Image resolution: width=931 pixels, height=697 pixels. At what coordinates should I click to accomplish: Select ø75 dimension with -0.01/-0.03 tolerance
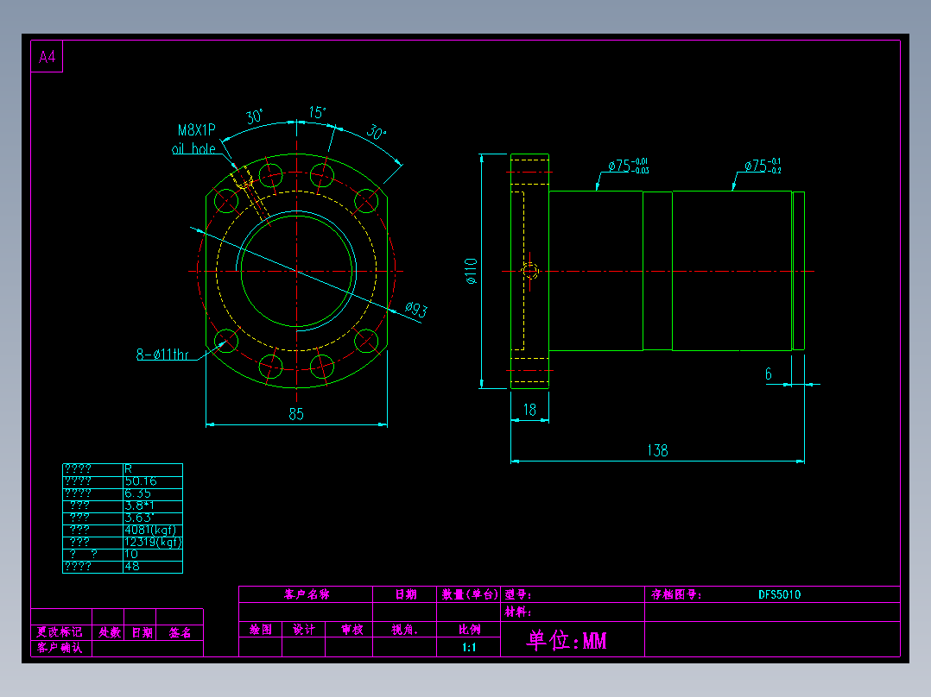(628, 166)
